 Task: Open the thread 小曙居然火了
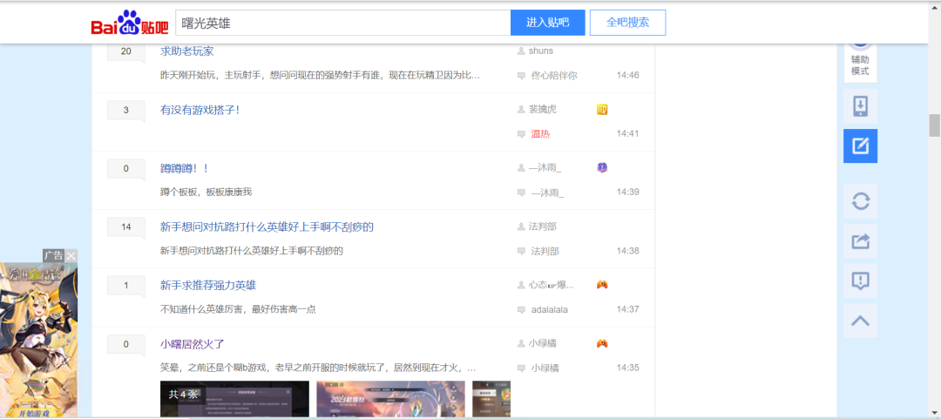pyautogui.click(x=192, y=344)
